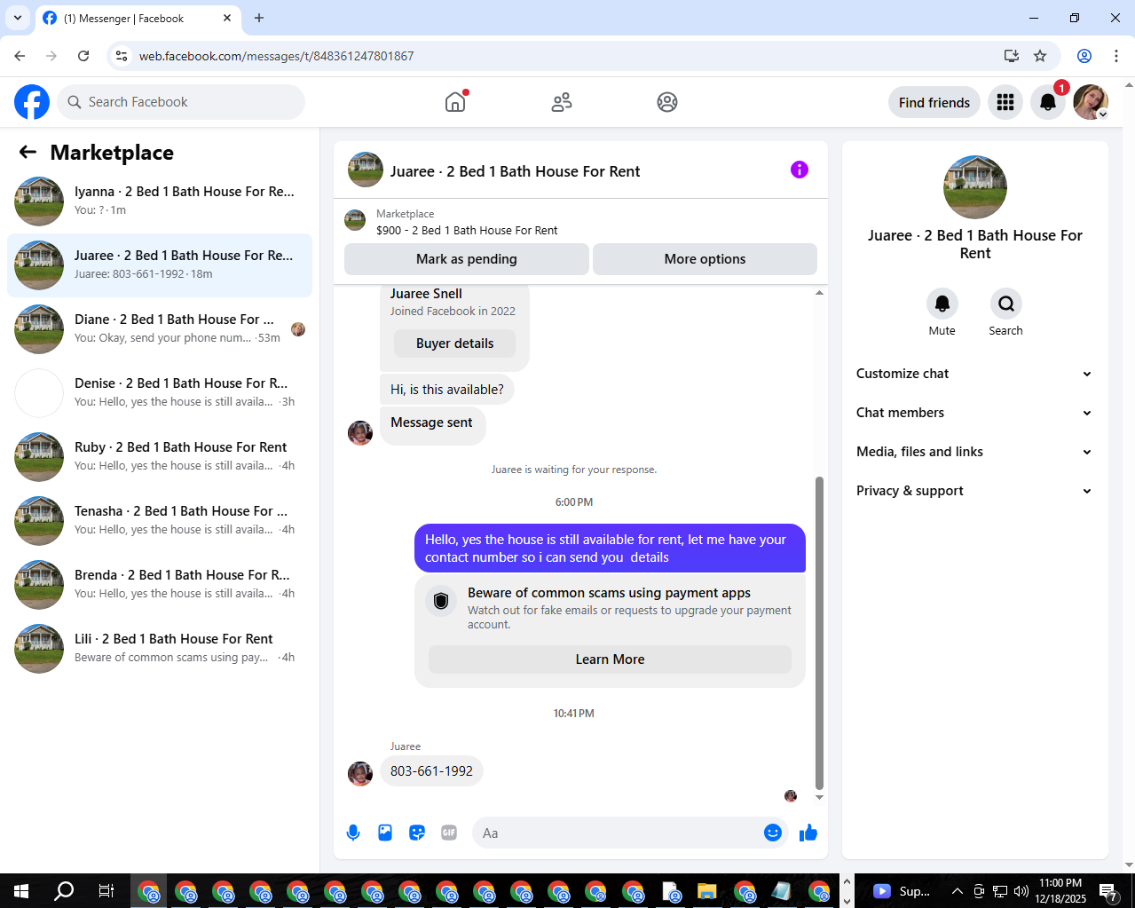The height and width of the screenshot is (908, 1135).
Task: Click Find friends button
Action: point(934,102)
